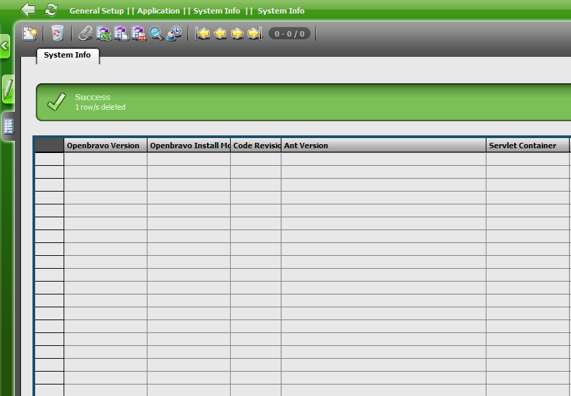The width and height of the screenshot is (571, 396).
Task: Export grid to Excel icon
Action: pyautogui.click(x=104, y=33)
